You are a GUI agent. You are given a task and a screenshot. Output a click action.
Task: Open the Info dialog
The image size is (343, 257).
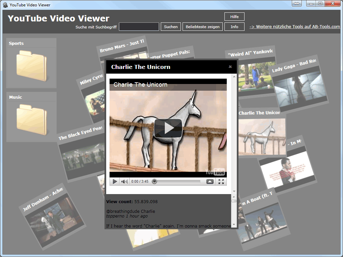coord(234,26)
